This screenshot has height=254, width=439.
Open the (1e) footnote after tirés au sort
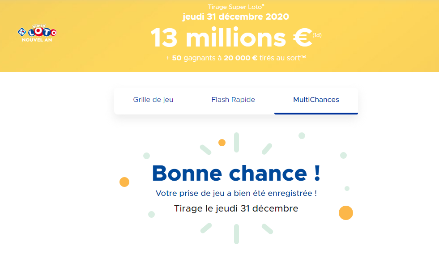click(x=303, y=56)
